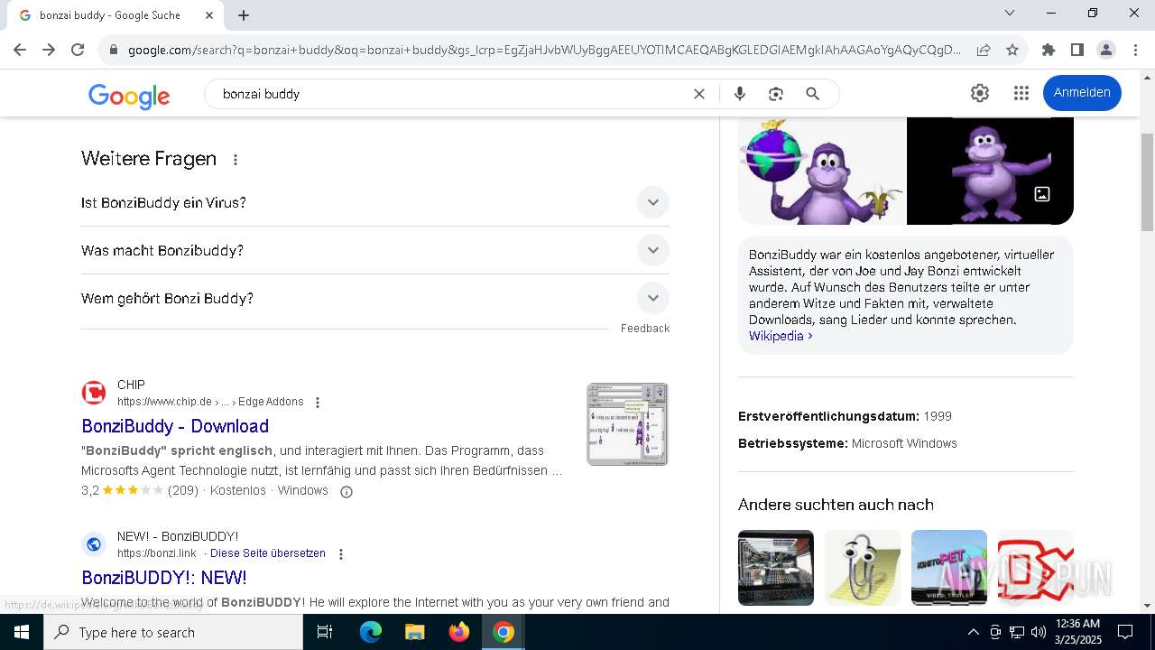This screenshot has height=650, width=1155.
Task: Open Chrome three-dot menu
Action: click(x=1135, y=50)
